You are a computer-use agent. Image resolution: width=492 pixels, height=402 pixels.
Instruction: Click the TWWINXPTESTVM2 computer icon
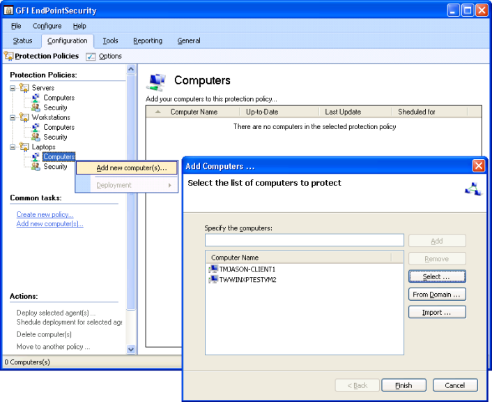(213, 279)
